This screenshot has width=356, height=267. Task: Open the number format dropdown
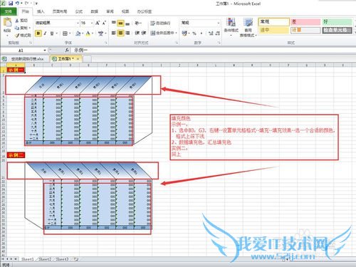[x=219, y=23]
